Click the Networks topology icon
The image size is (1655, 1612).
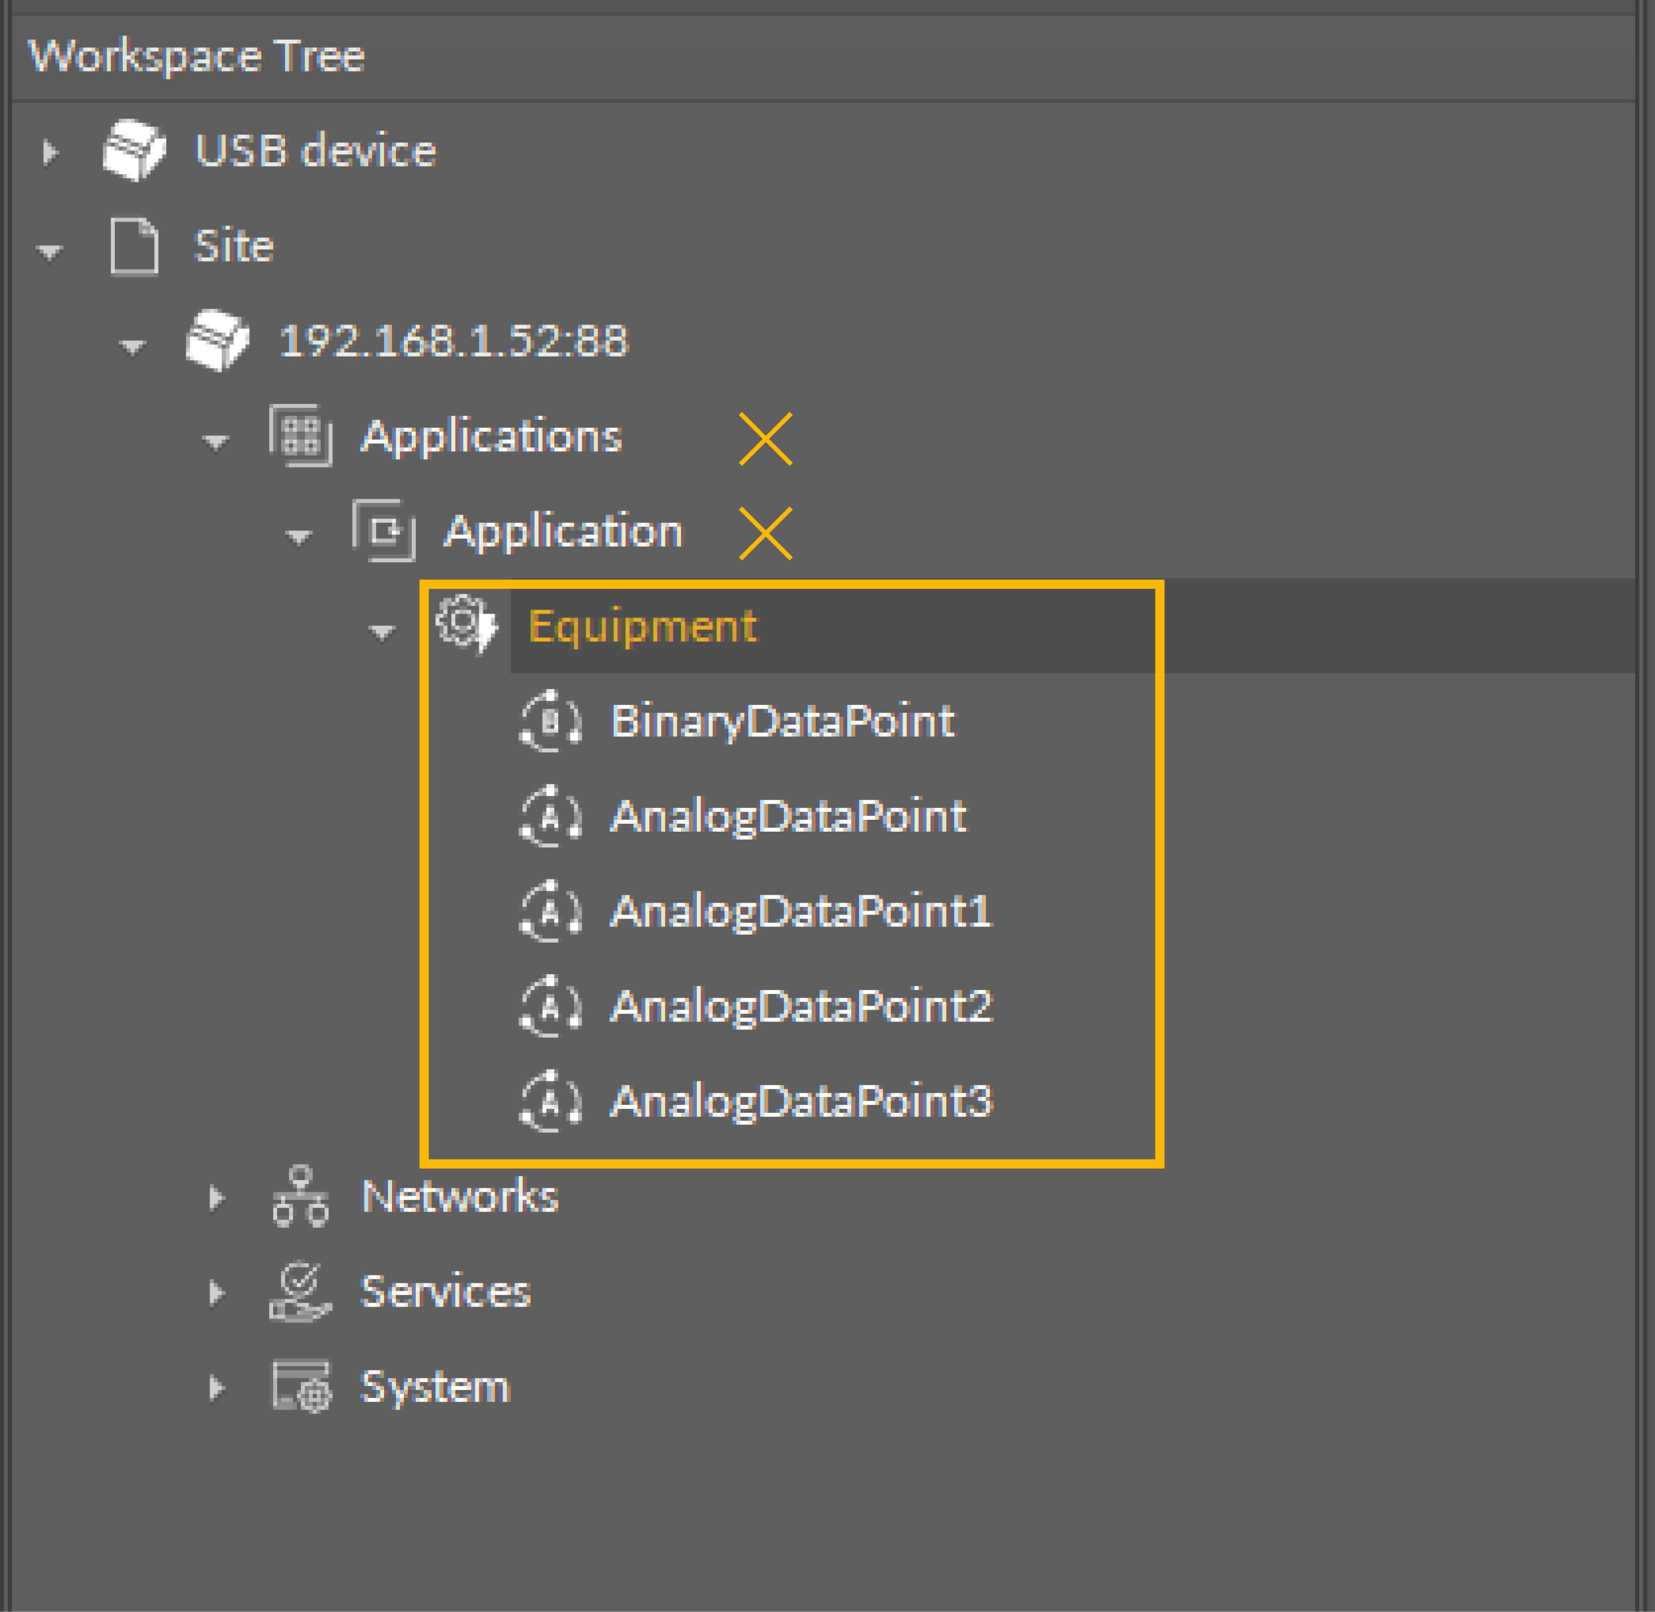point(300,1196)
